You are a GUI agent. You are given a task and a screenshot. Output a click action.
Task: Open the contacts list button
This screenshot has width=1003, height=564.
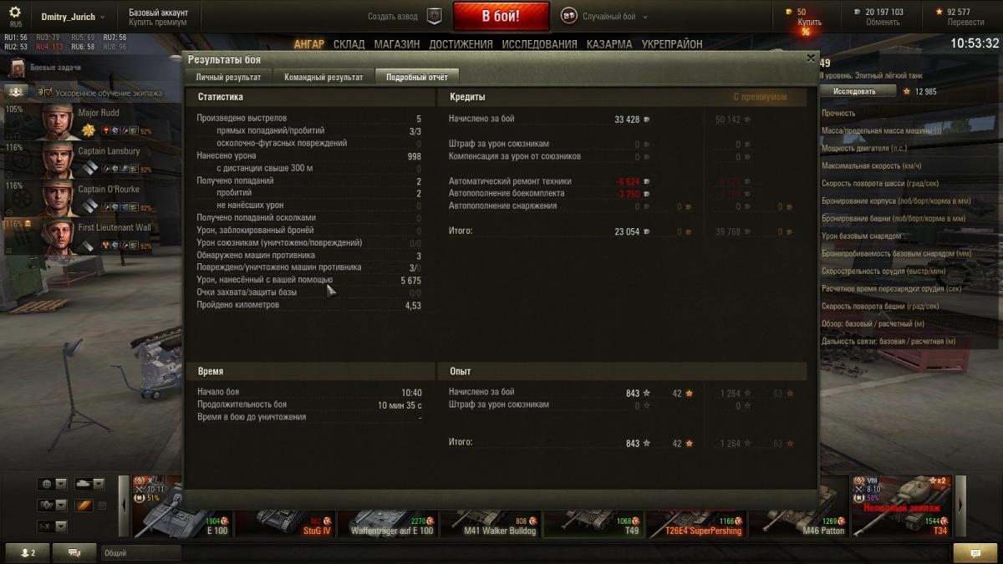(x=27, y=552)
